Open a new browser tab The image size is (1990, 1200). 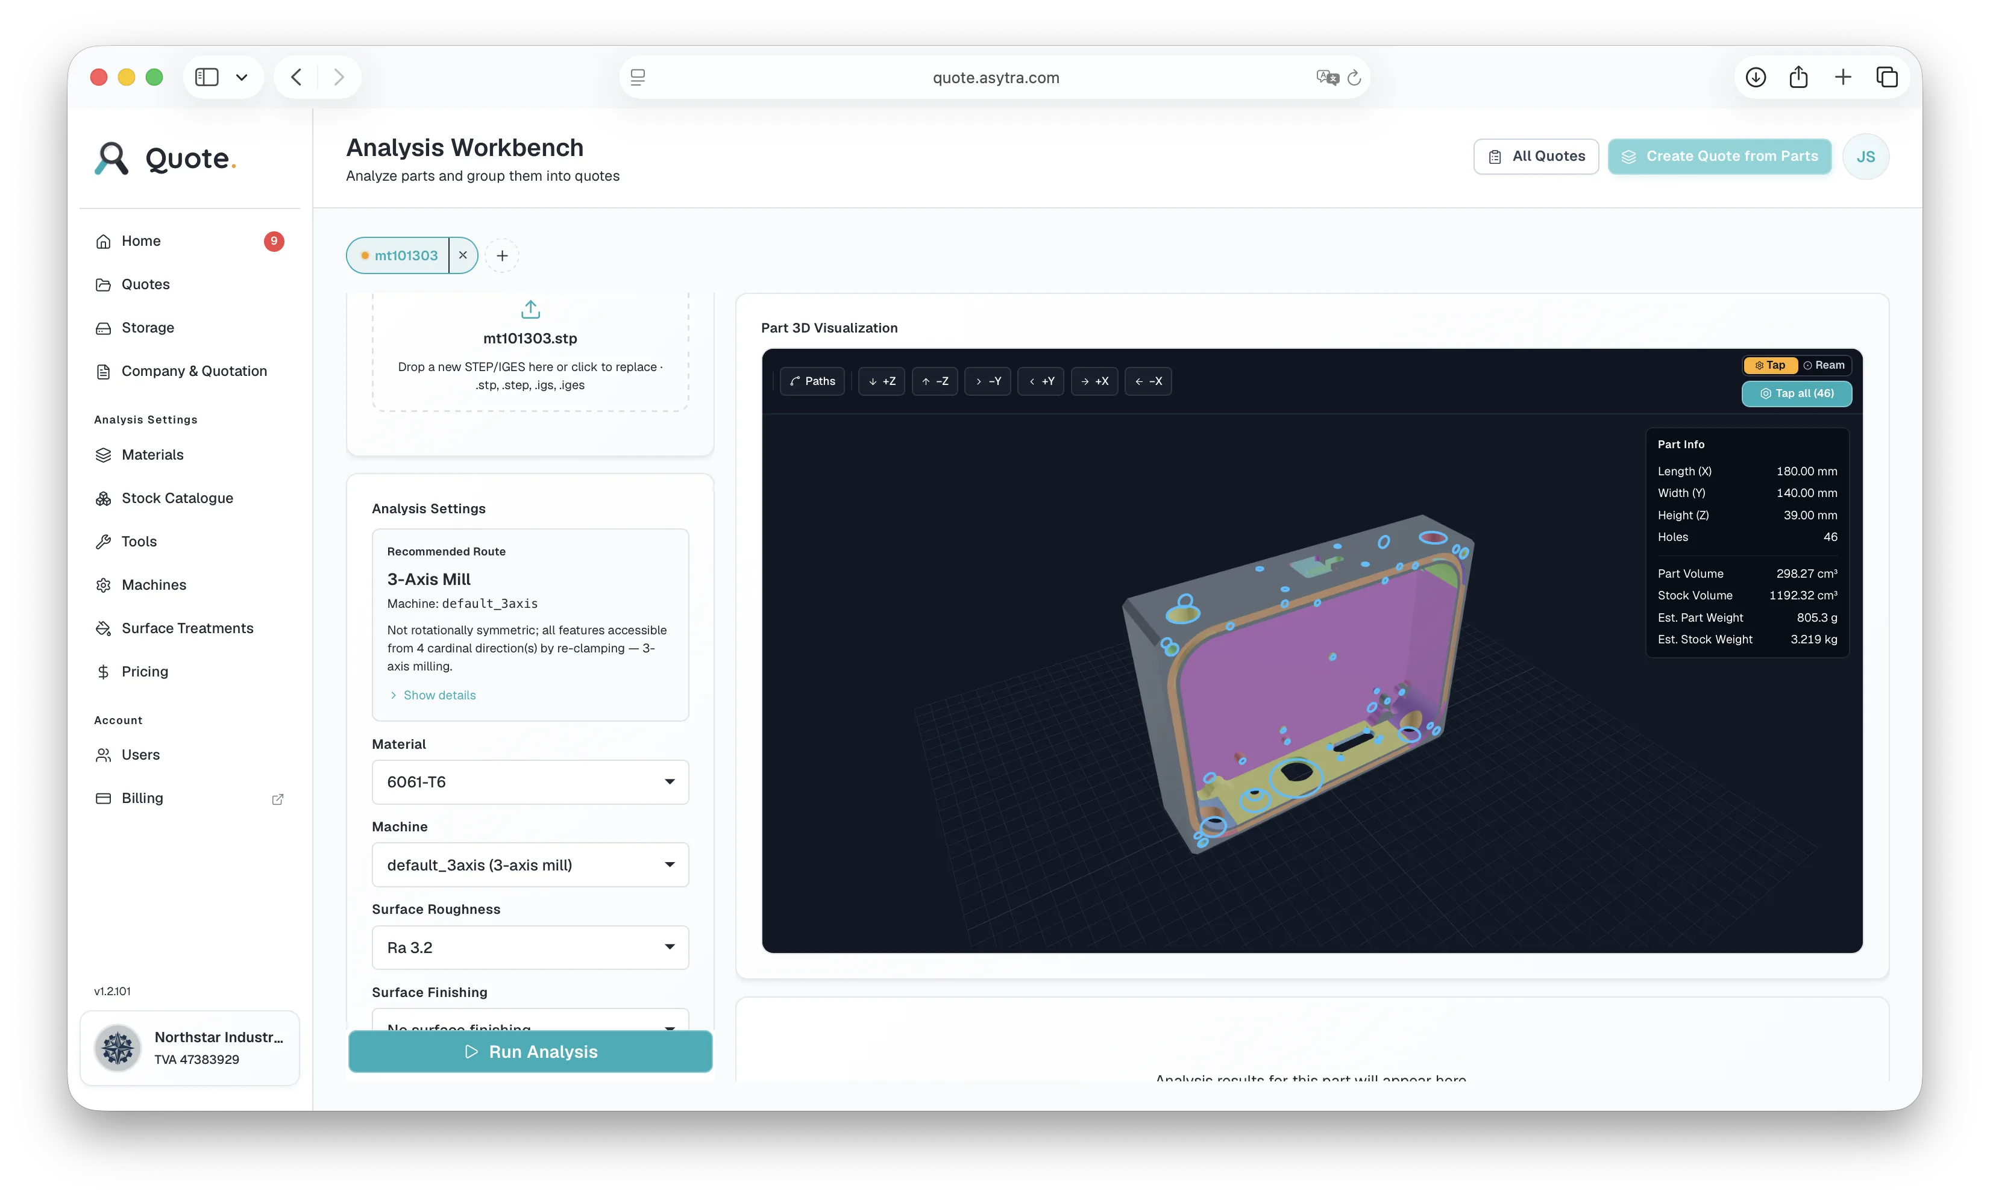(x=1843, y=77)
